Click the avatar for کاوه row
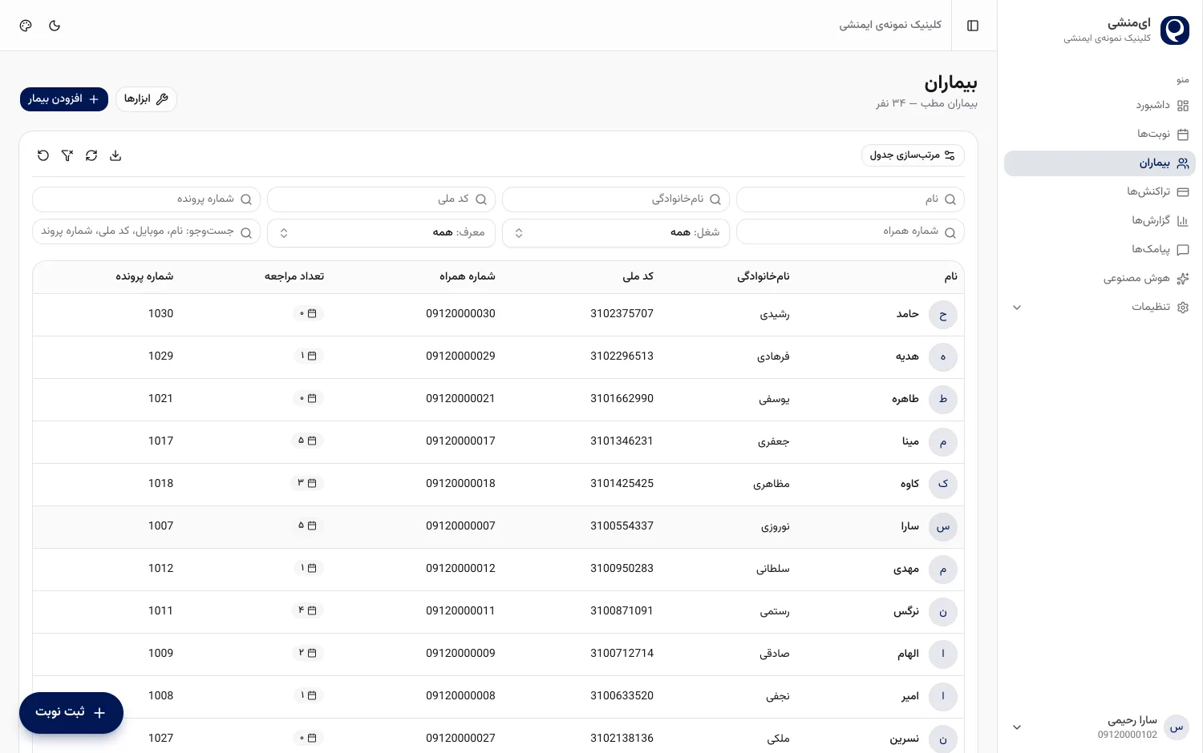 click(x=943, y=485)
